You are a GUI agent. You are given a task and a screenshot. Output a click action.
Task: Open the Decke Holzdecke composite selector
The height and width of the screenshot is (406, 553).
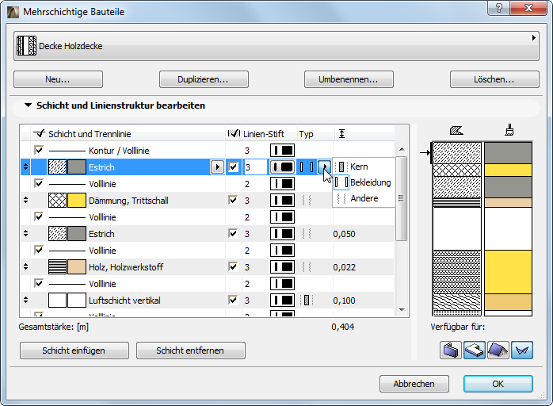coord(276,46)
